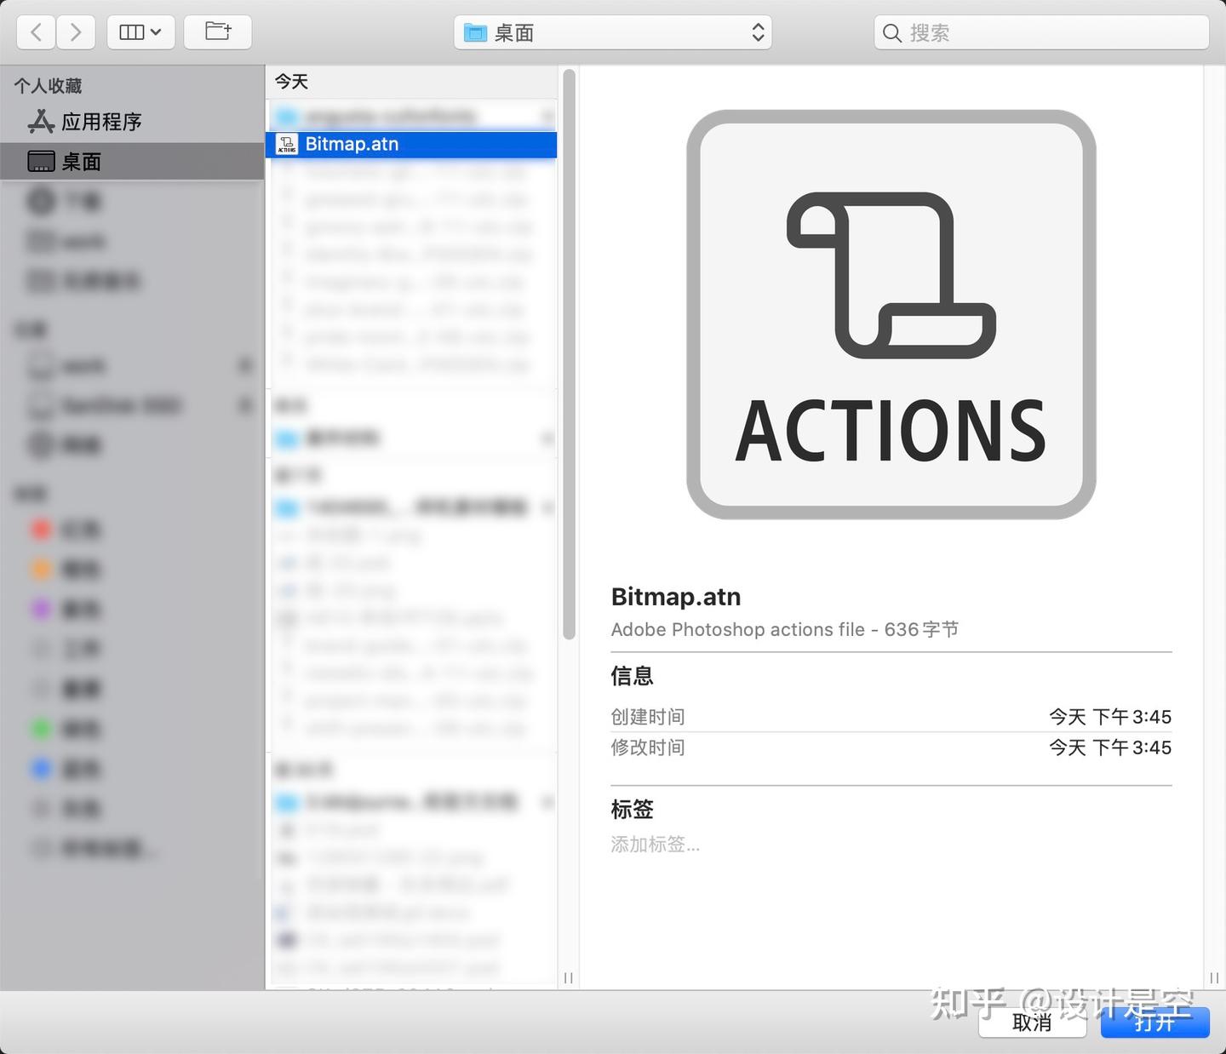Select 应用程序 in the sidebar
The height and width of the screenshot is (1054, 1226).
pos(132,122)
